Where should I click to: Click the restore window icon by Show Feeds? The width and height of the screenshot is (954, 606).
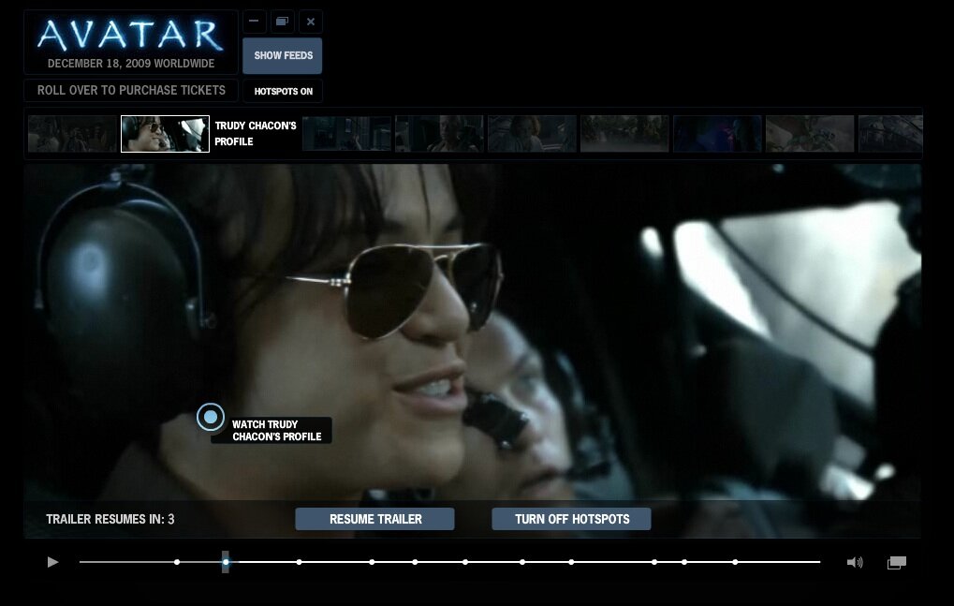[x=283, y=22]
